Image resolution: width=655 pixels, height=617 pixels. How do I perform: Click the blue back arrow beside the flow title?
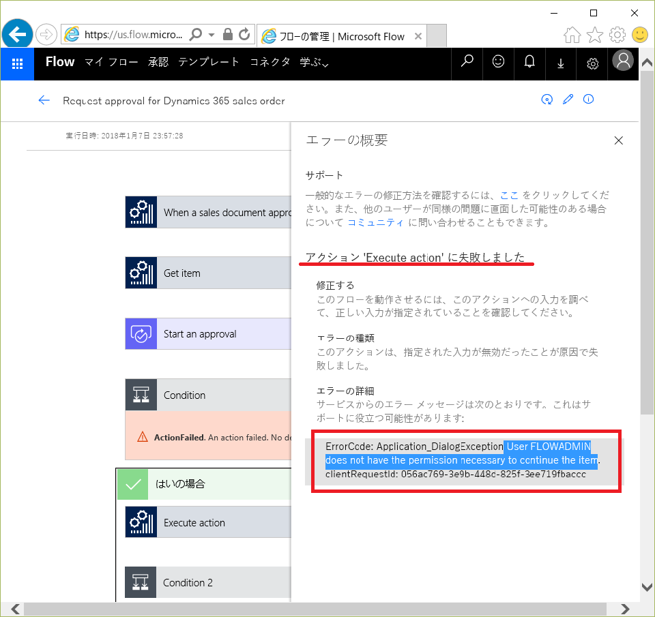(44, 100)
